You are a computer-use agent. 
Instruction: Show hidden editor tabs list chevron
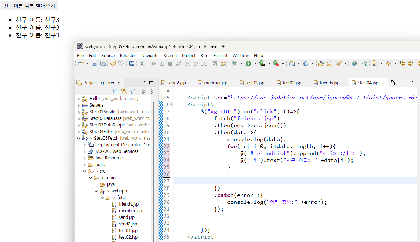(x=393, y=82)
